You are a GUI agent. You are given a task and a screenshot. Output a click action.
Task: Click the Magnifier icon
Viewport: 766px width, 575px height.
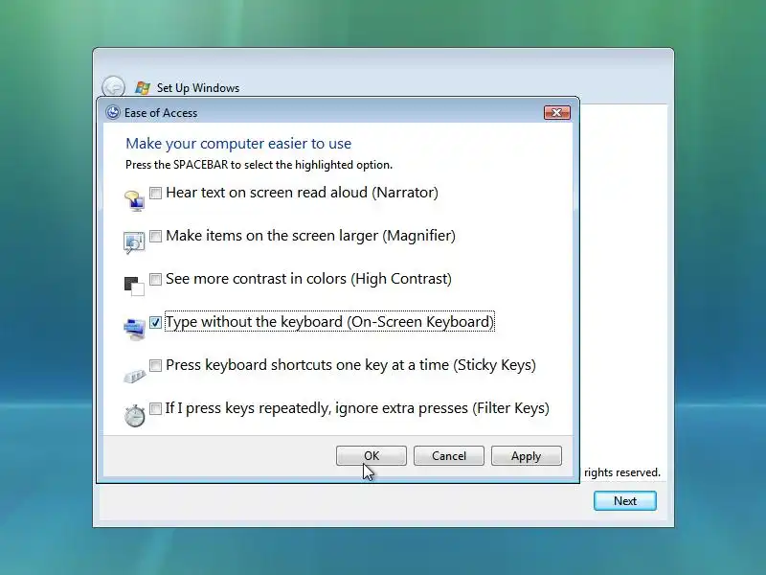[134, 243]
